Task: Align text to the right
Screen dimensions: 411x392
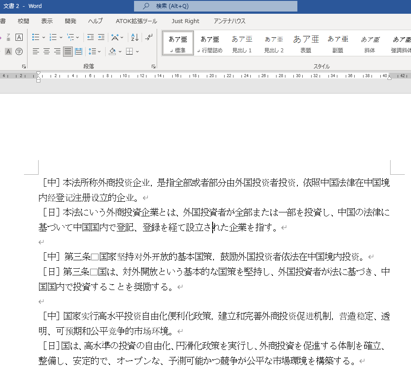Action: 57,51
